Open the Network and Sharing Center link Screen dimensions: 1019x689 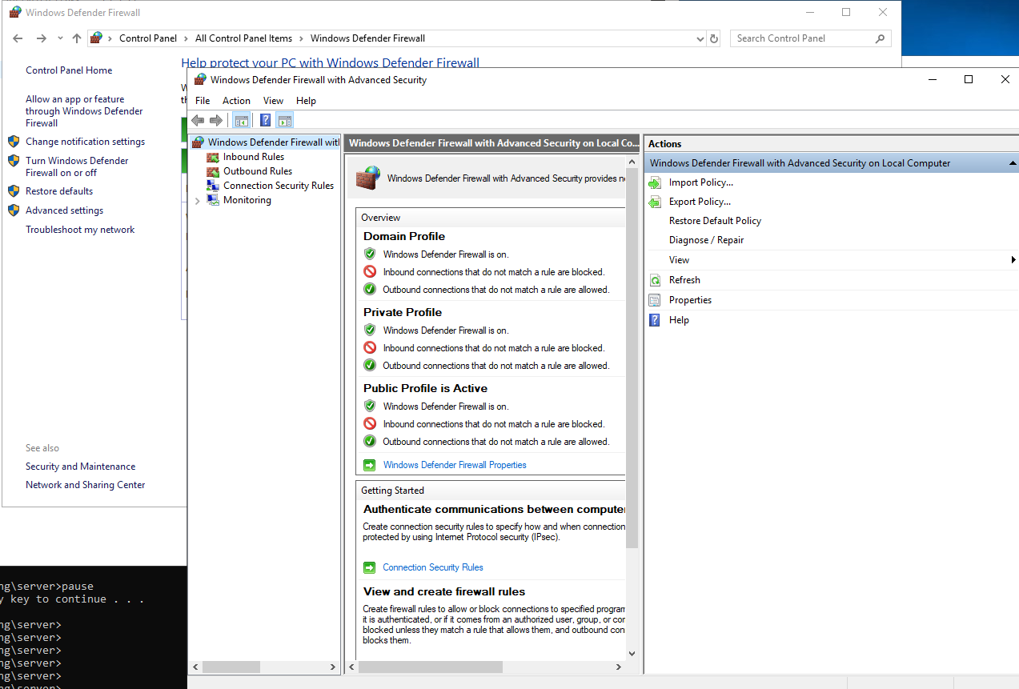pyautogui.click(x=86, y=485)
